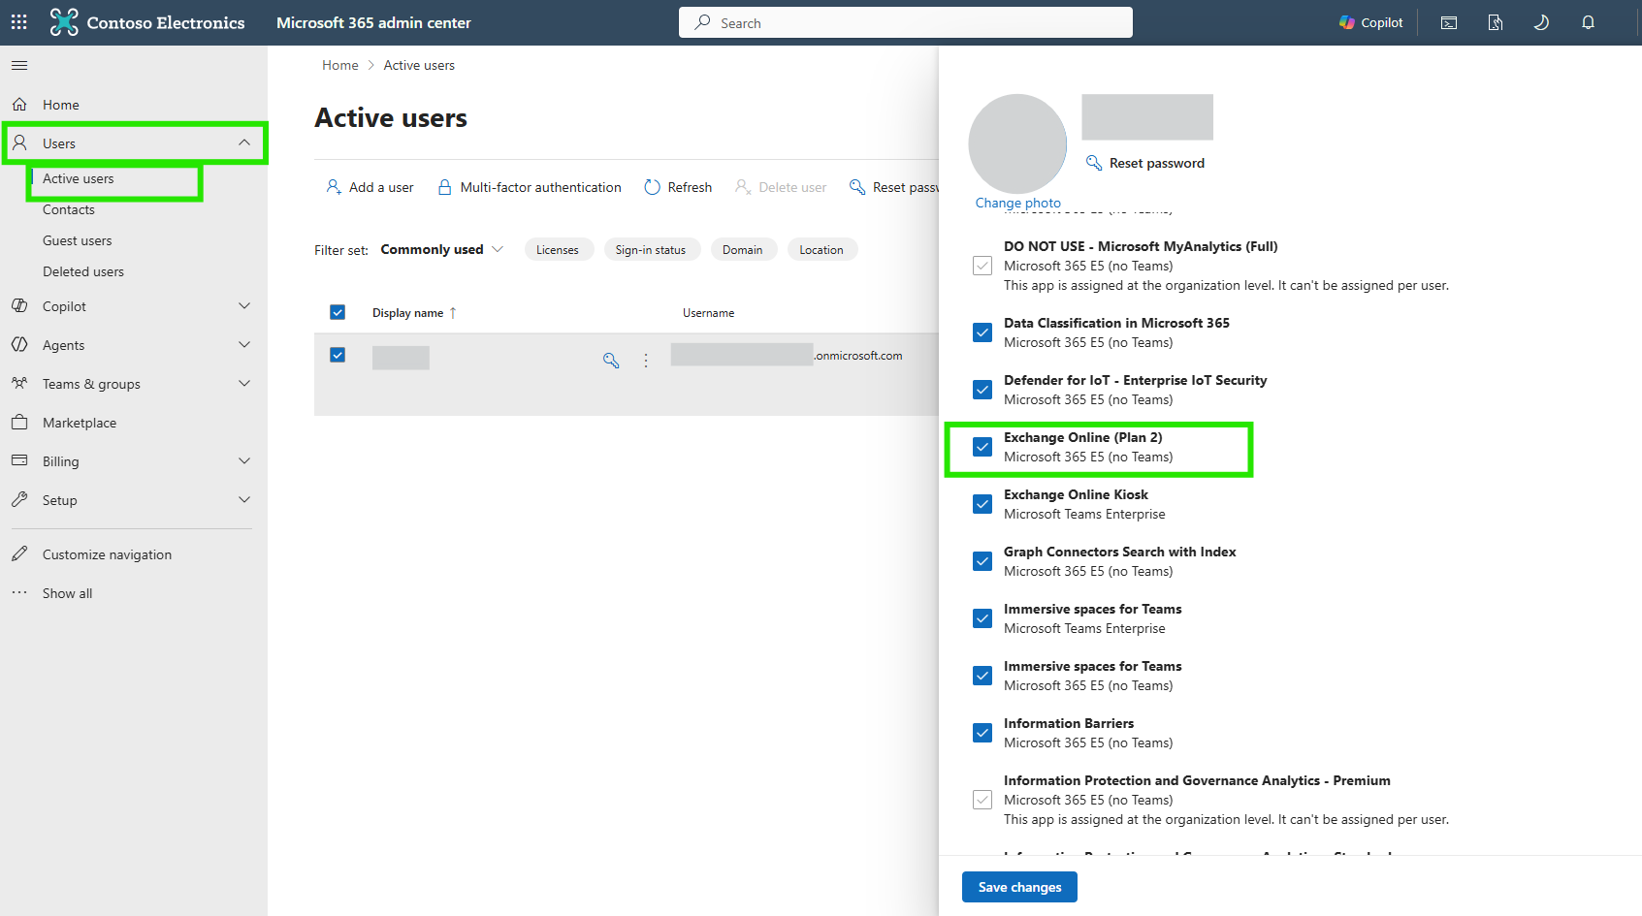Image resolution: width=1642 pixels, height=916 pixels.
Task: Open notifications bell
Action: coord(1588,22)
